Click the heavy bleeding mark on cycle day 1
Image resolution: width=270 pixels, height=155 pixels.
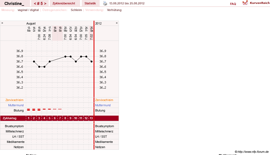point(29,110)
